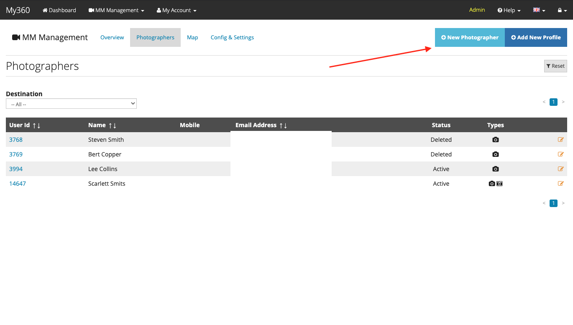The height and width of the screenshot is (325, 573).
Task: Reset the filters with the Reset button
Action: pyautogui.click(x=555, y=66)
